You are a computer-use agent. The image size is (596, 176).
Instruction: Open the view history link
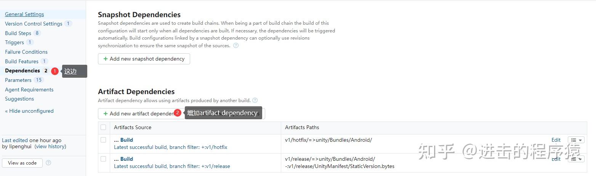point(50,147)
